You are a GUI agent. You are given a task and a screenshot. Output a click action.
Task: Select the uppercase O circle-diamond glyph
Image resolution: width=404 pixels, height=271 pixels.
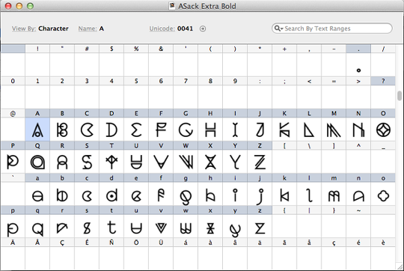tap(383, 130)
